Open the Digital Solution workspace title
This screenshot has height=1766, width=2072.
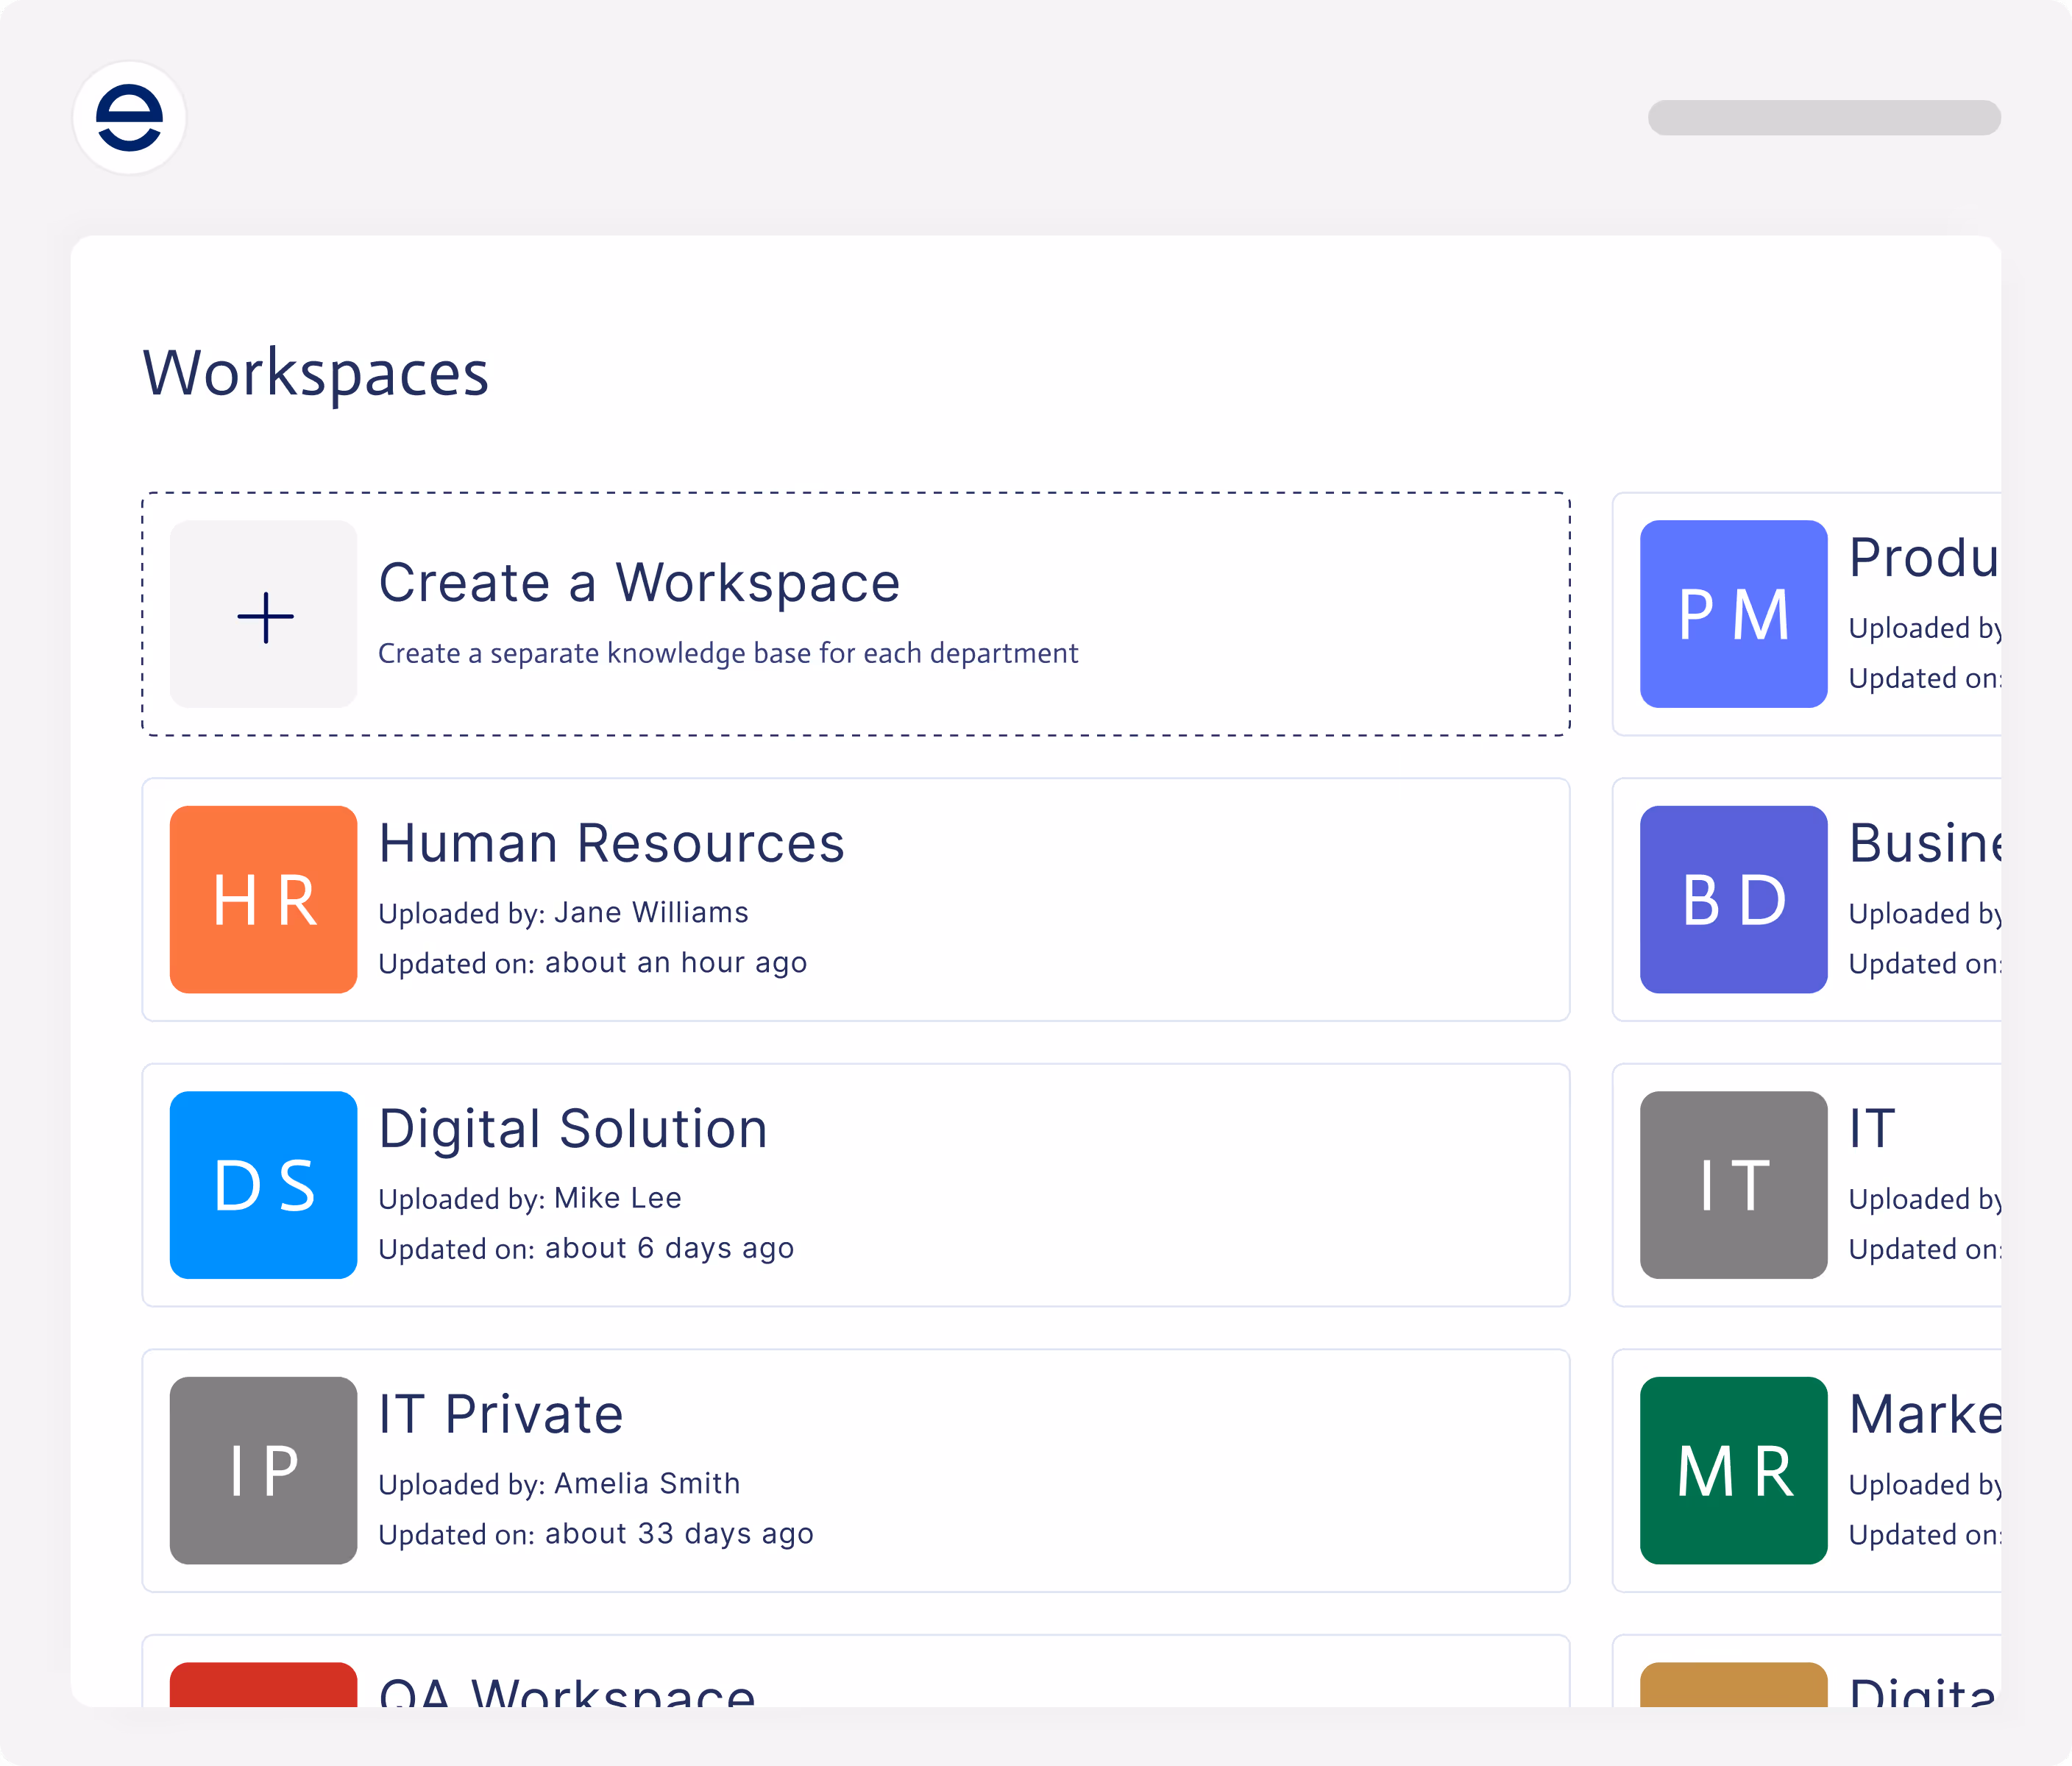(573, 1129)
